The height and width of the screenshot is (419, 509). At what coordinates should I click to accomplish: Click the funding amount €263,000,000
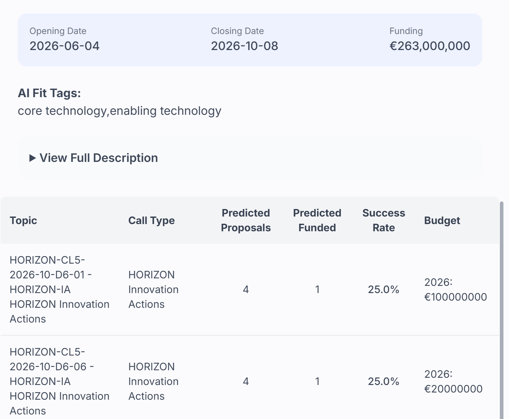click(430, 46)
